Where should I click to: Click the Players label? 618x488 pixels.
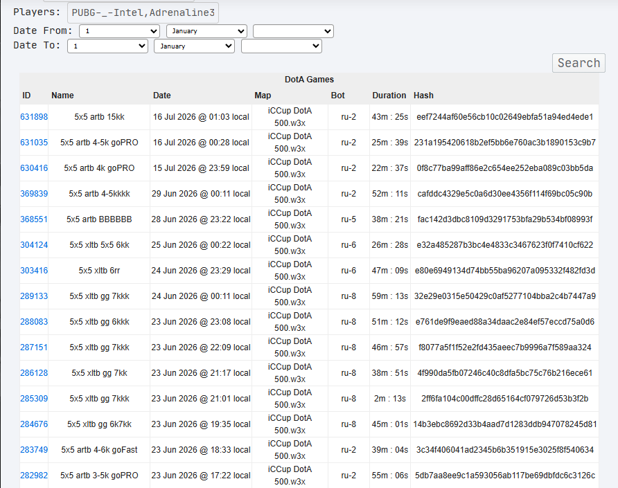tap(37, 12)
